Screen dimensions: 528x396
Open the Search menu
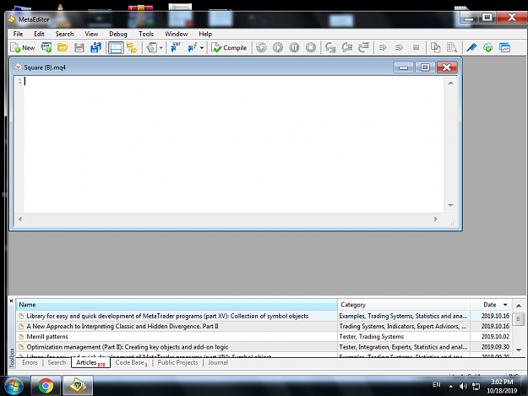point(64,34)
